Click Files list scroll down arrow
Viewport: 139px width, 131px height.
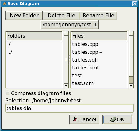pyautogui.click(x=131, y=86)
